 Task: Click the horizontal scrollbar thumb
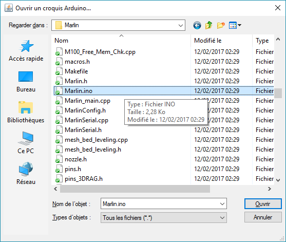click(x=135, y=189)
